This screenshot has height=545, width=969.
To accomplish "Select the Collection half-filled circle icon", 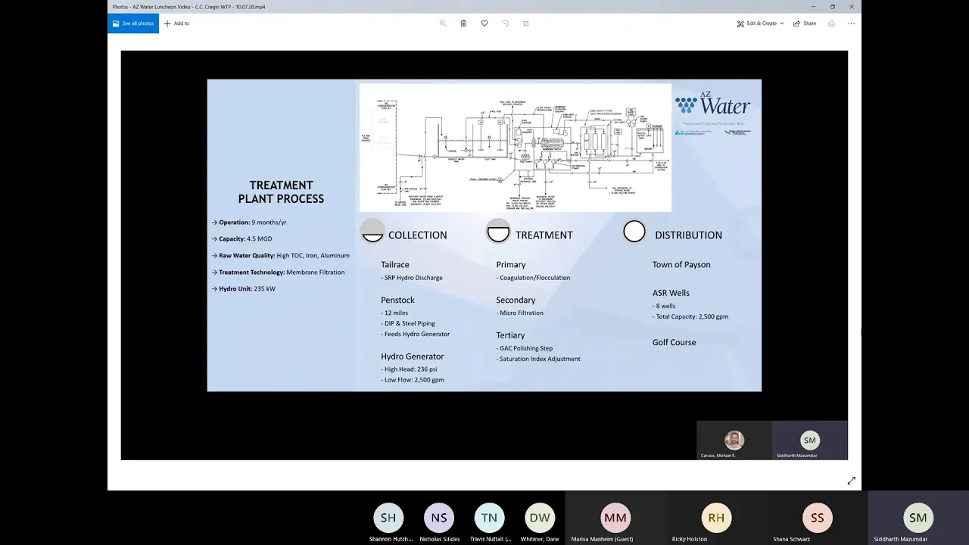I will (x=372, y=232).
